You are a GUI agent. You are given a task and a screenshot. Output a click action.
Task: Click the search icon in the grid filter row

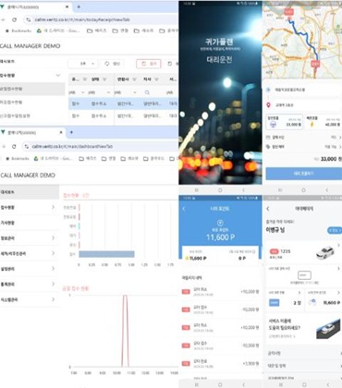147,92
